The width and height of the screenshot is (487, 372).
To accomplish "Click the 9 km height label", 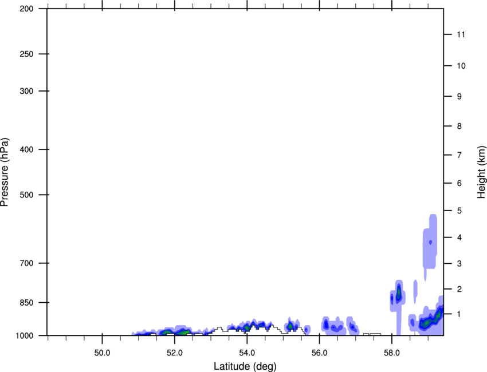I will tap(459, 97).
